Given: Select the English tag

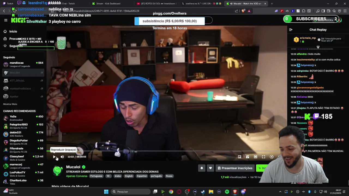Looking at the screenshot, I should point(129,176).
